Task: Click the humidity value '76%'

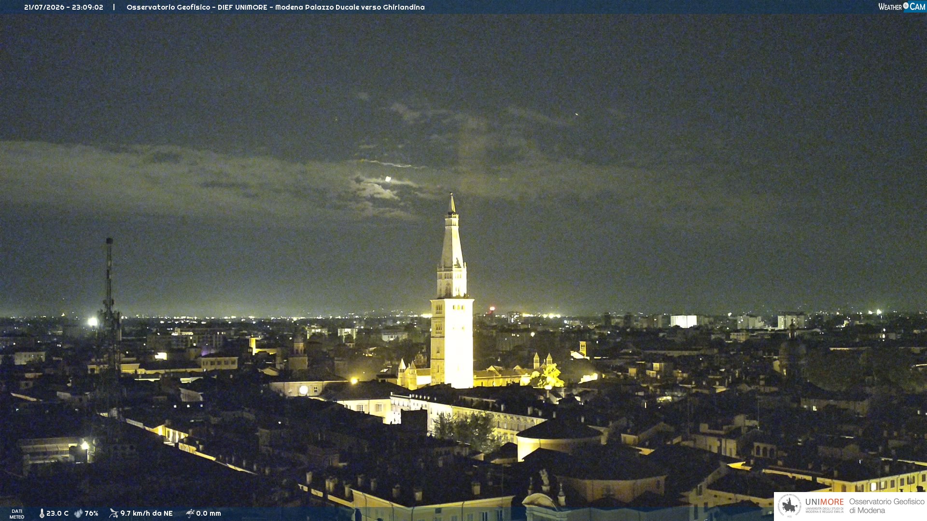Action: pyautogui.click(x=91, y=513)
